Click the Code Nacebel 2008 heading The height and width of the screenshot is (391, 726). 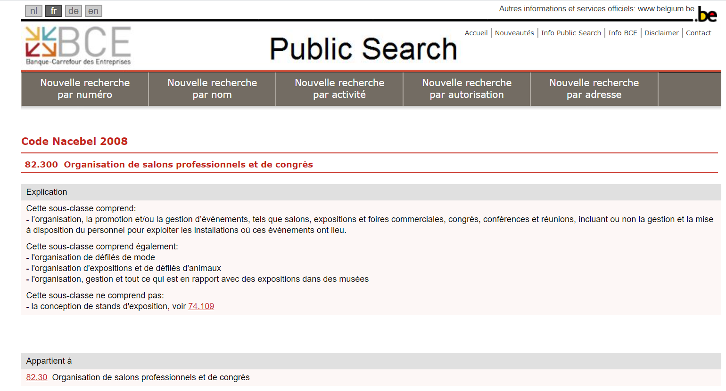click(x=74, y=141)
